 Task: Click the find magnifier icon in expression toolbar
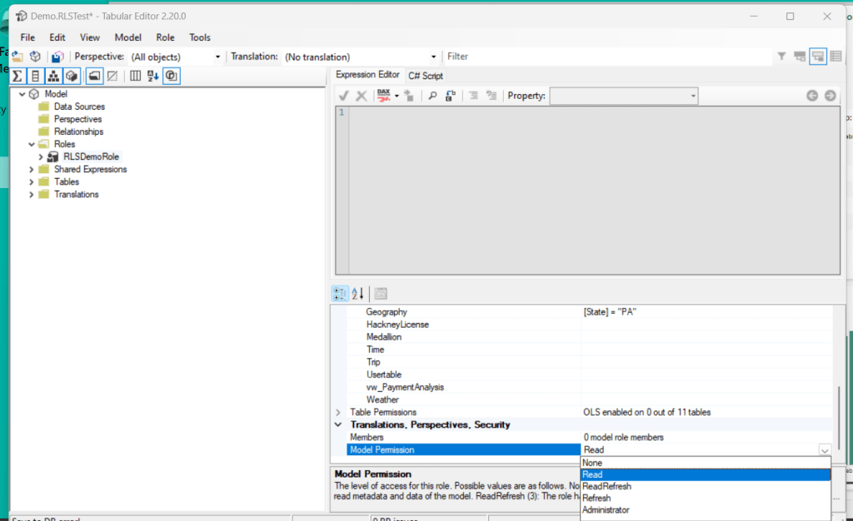432,96
